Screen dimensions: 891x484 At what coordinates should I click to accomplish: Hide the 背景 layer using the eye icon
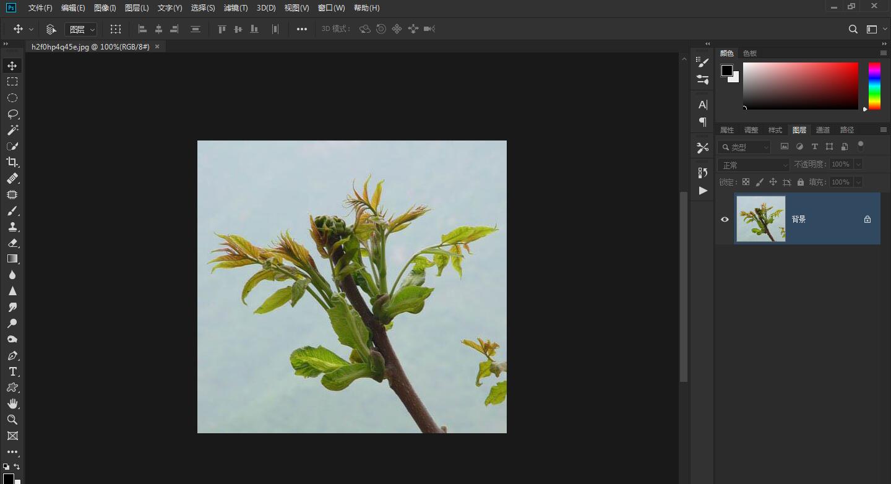725,219
